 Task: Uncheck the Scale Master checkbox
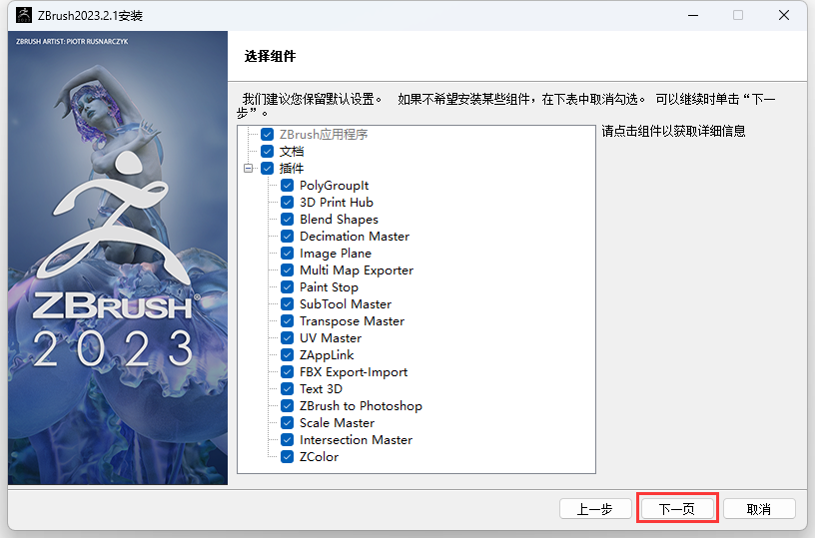click(287, 423)
